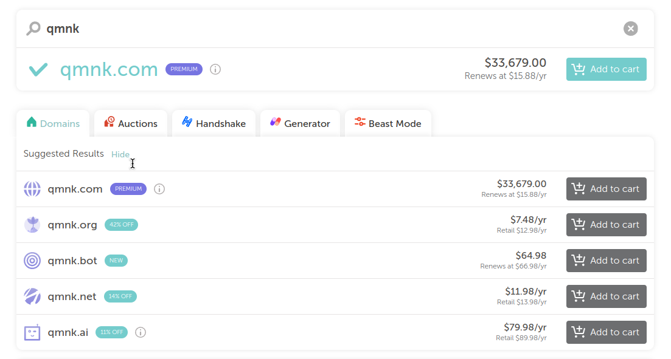Click the qmnk.ai robot face icon
This screenshot has width=671, height=359.
[32, 332]
